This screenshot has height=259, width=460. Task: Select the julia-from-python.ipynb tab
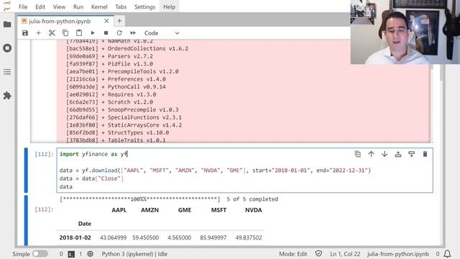coord(60,21)
